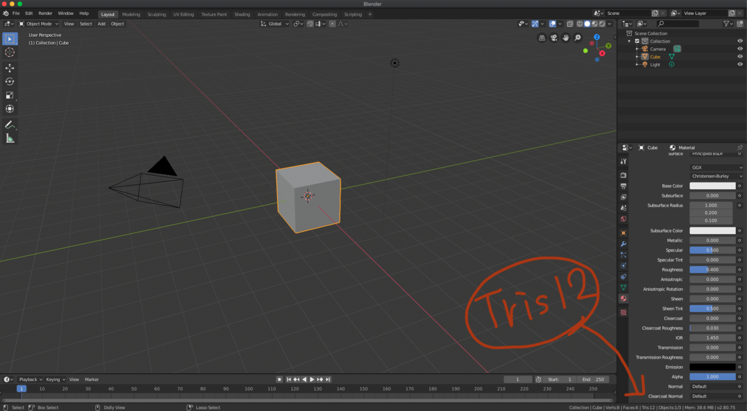Viewport: 747px width, 411px height.
Task: Activate the Transform tool
Action: [10, 109]
